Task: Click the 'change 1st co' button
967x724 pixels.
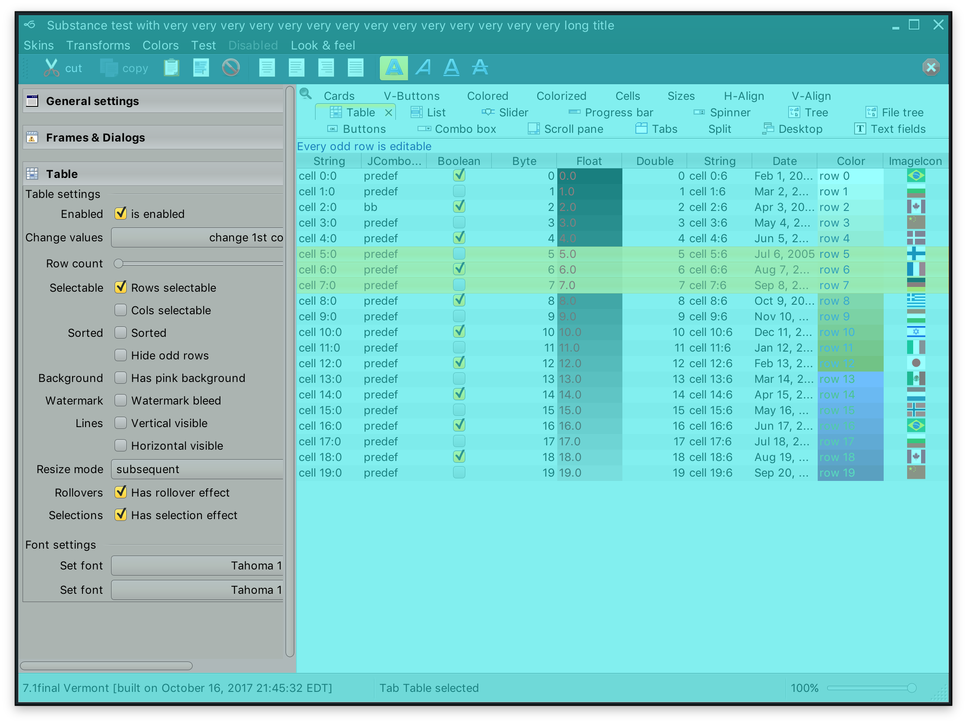Action: [197, 237]
